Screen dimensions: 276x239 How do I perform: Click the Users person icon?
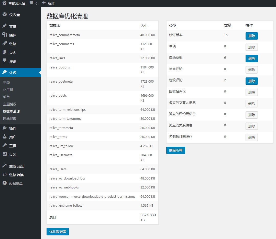(x=5, y=137)
